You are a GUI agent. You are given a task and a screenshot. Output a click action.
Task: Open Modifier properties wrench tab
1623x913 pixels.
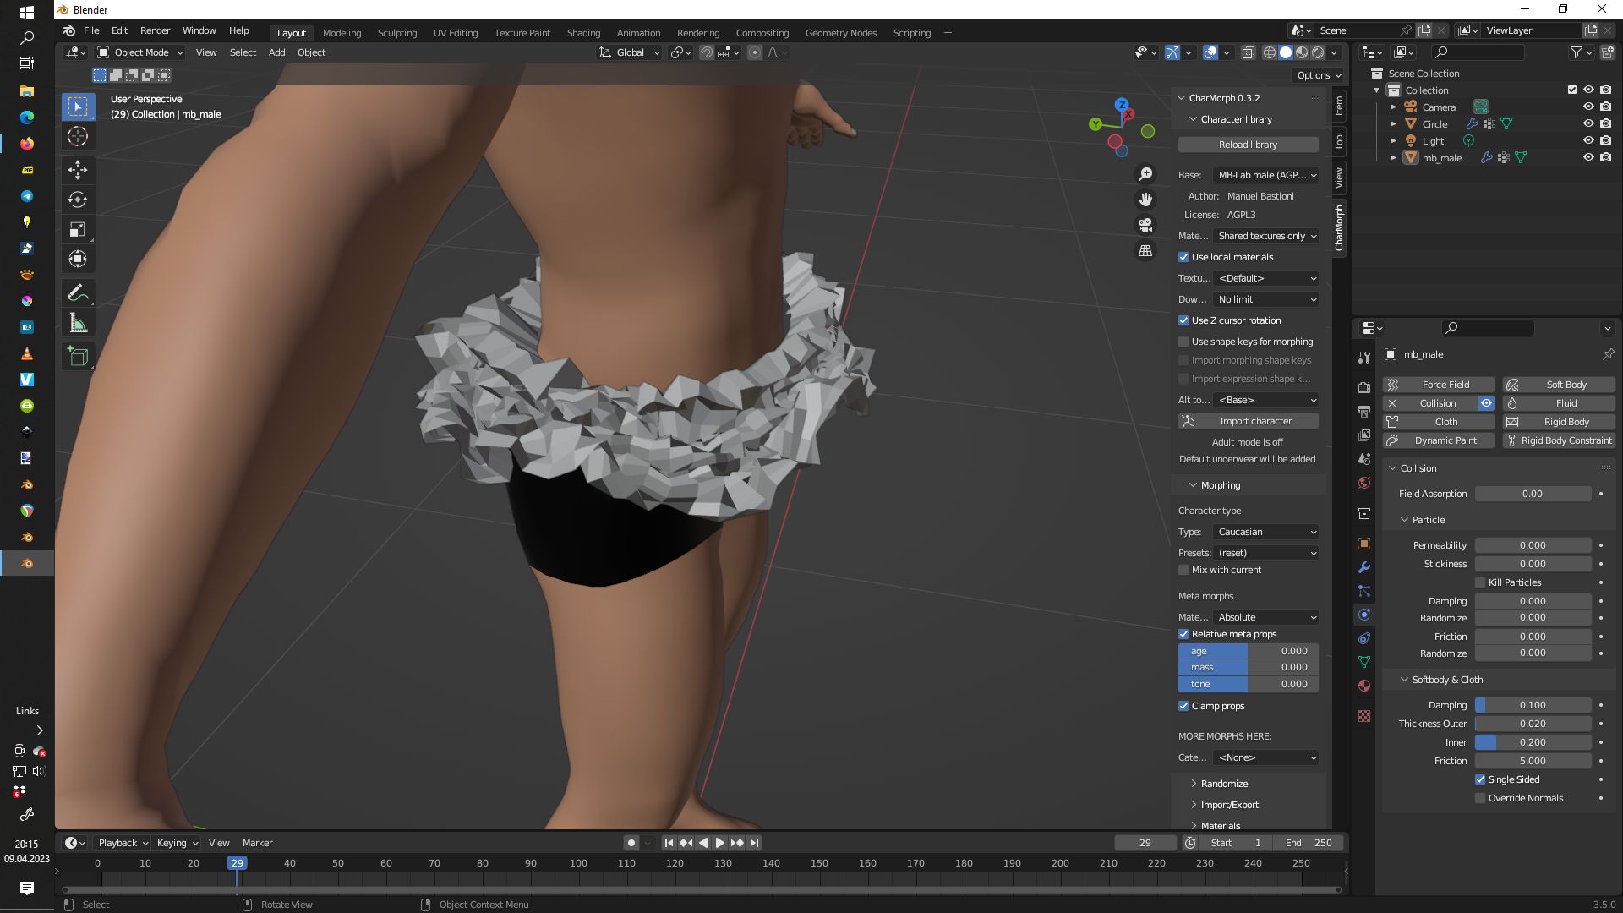pos(1363,567)
